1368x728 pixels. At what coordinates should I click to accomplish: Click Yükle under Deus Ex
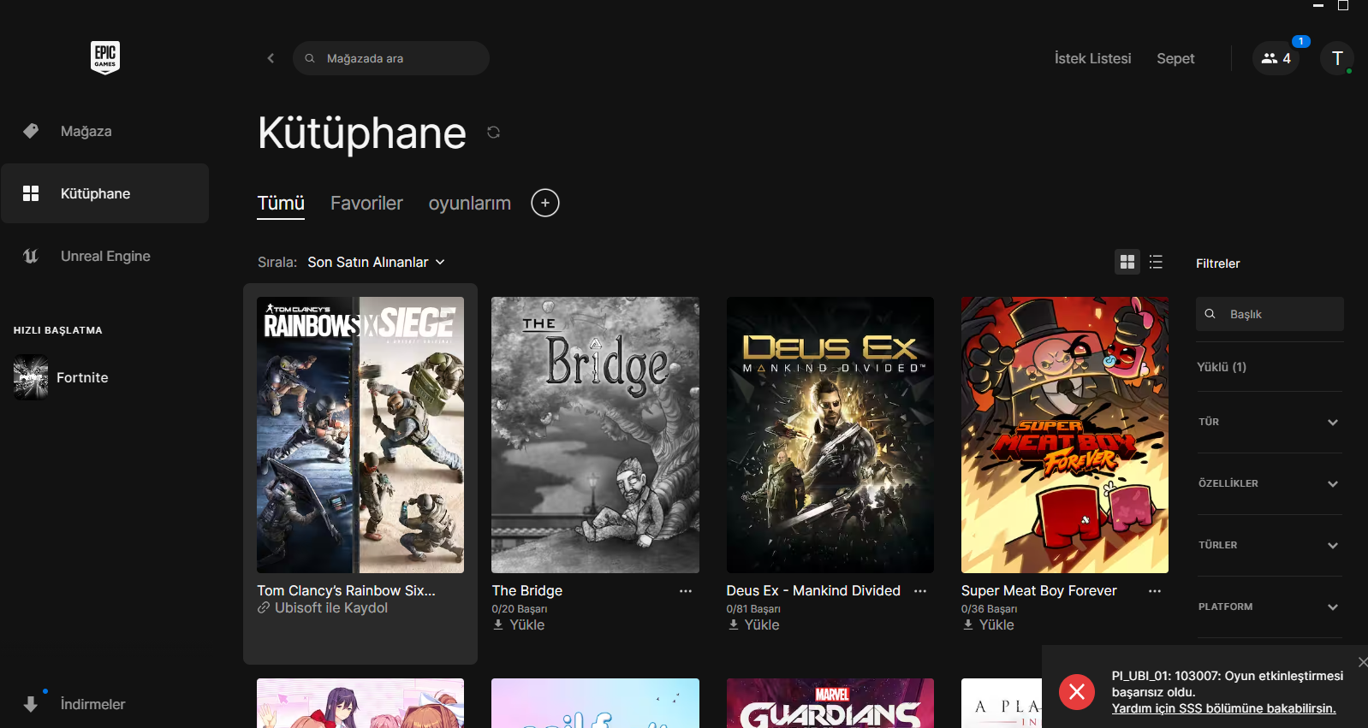[753, 625]
